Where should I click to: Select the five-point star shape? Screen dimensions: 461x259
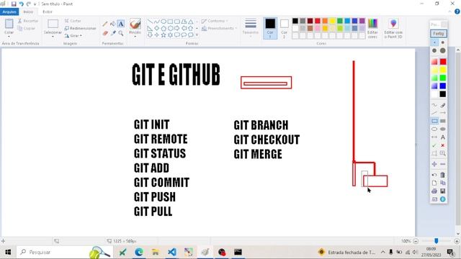pos(164,35)
